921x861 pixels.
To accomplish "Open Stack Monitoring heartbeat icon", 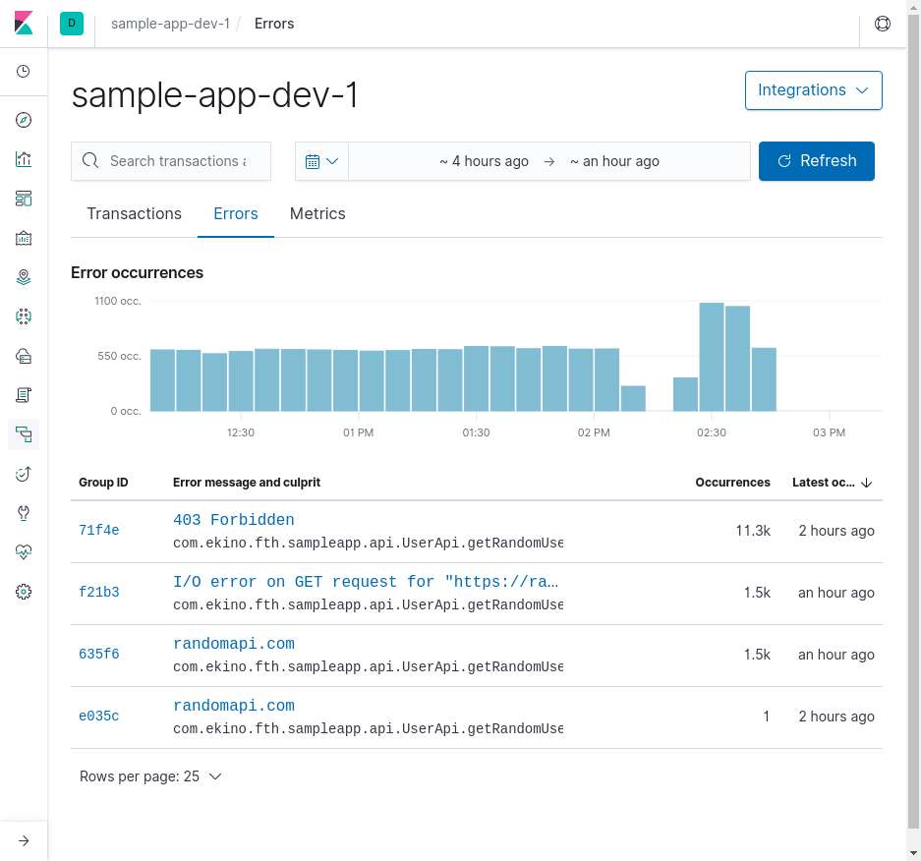I will point(24,552).
